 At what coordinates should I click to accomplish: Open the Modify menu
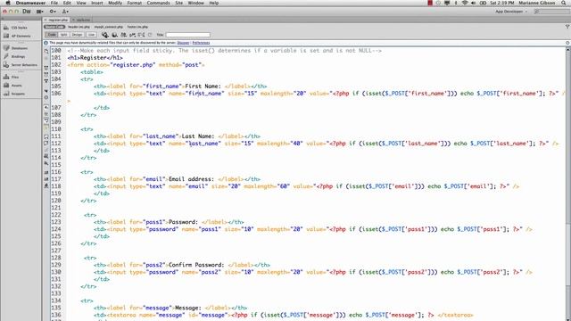click(115, 3)
